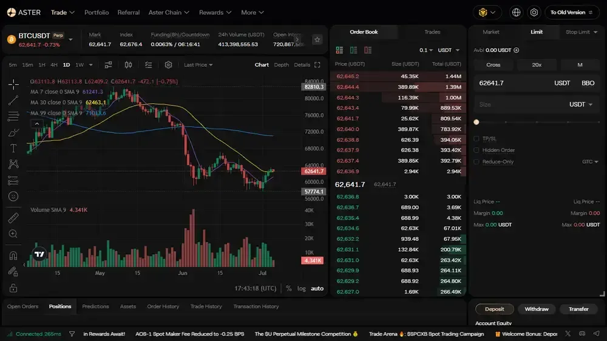Click the To Old Version button
Image resolution: width=607 pixels, height=341 pixels.
point(572,12)
